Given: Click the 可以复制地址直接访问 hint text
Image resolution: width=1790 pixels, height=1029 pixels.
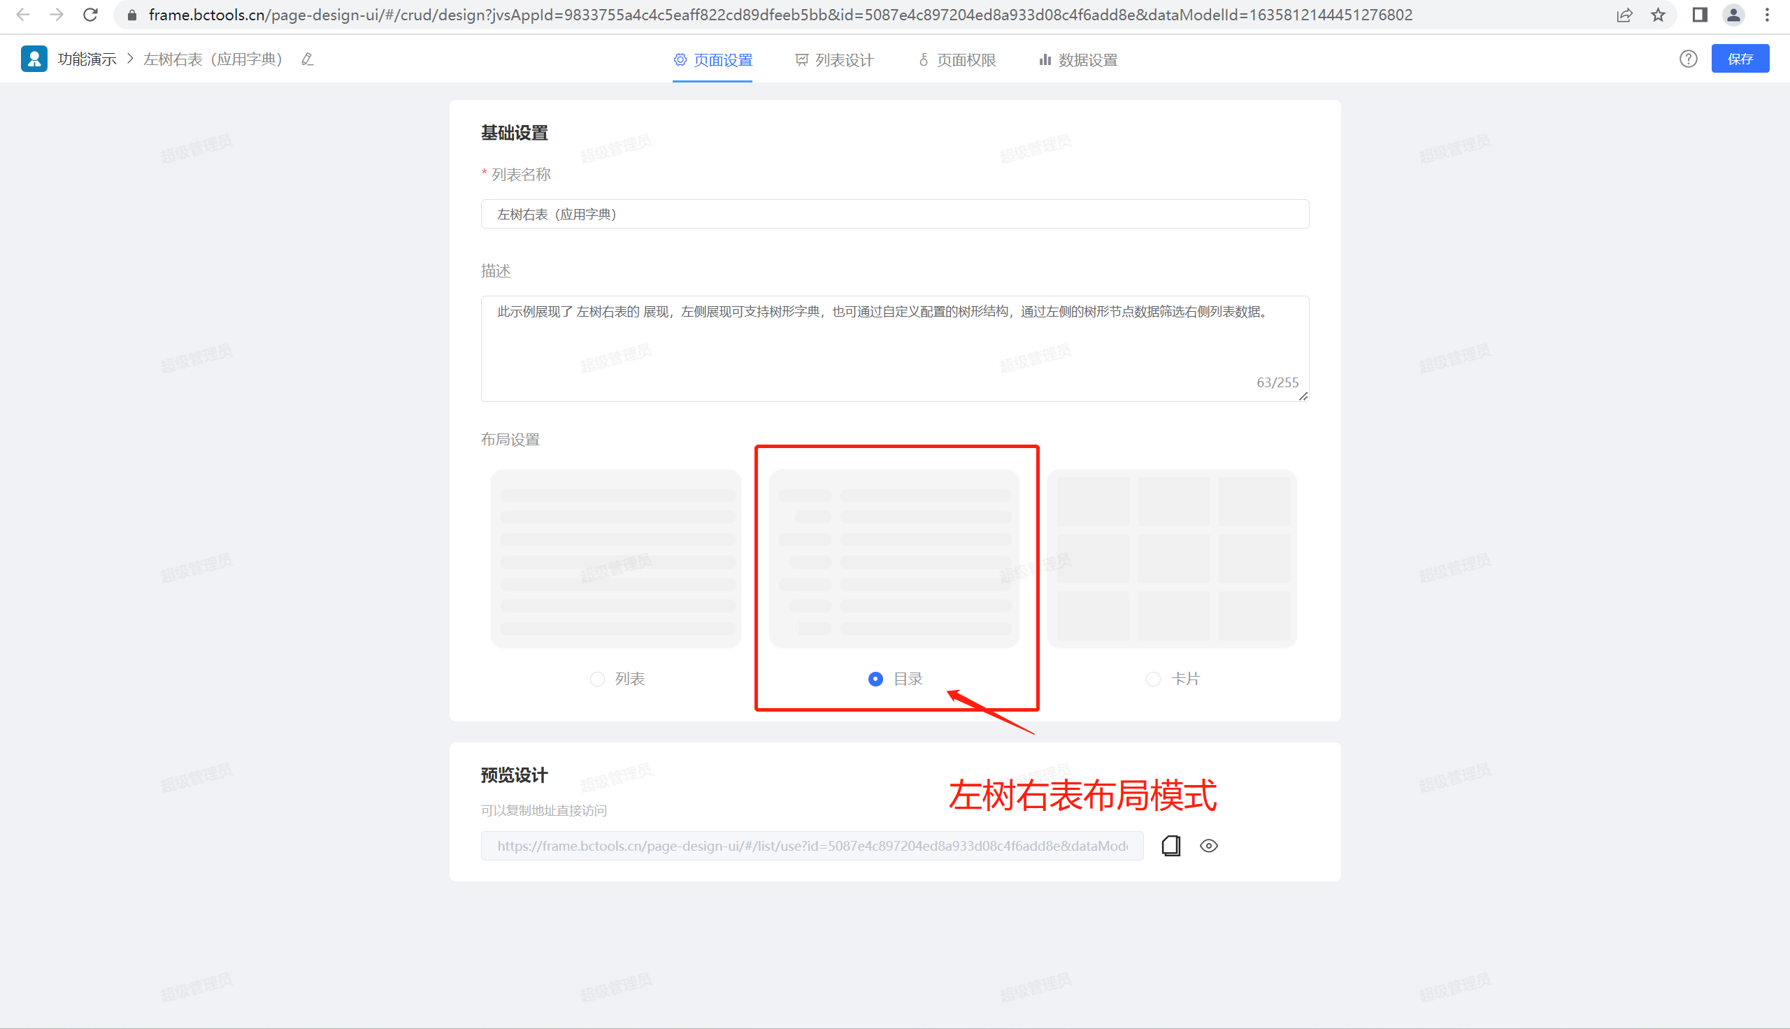Looking at the screenshot, I should click(x=543, y=811).
